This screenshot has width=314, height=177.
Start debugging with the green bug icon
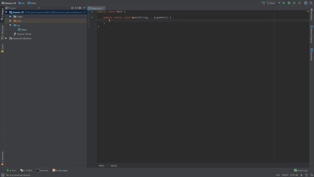(289, 3)
